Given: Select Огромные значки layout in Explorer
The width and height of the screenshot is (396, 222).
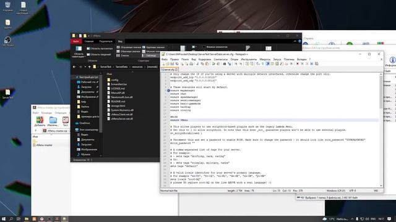Looking at the screenshot, I should [x=128, y=47].
